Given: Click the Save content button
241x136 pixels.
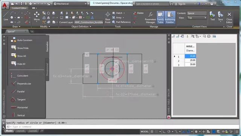Looking at the screenshot, I should point(220,16).
